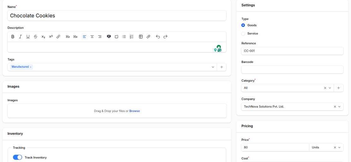Select the Service type radio button

(243, 34)
